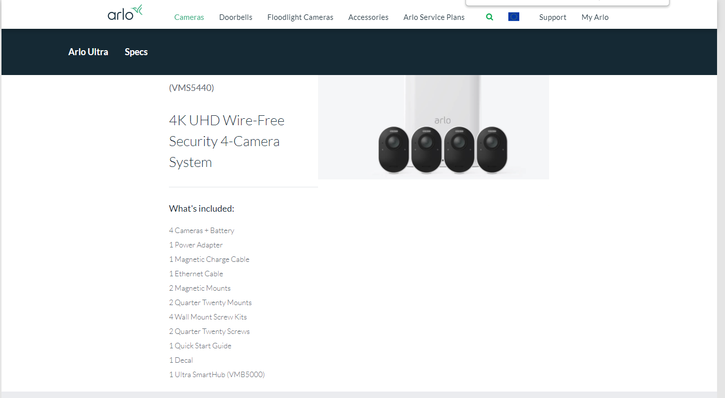Click "2 Quarter Twenty Mounts" list item
Viewport: 725px width, 398px height.
(x=210, y=303)
